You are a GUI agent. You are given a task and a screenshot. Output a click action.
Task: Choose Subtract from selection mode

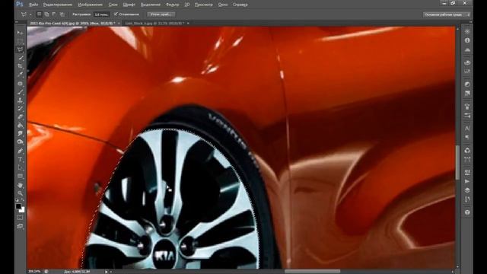[x=54, y=14]
